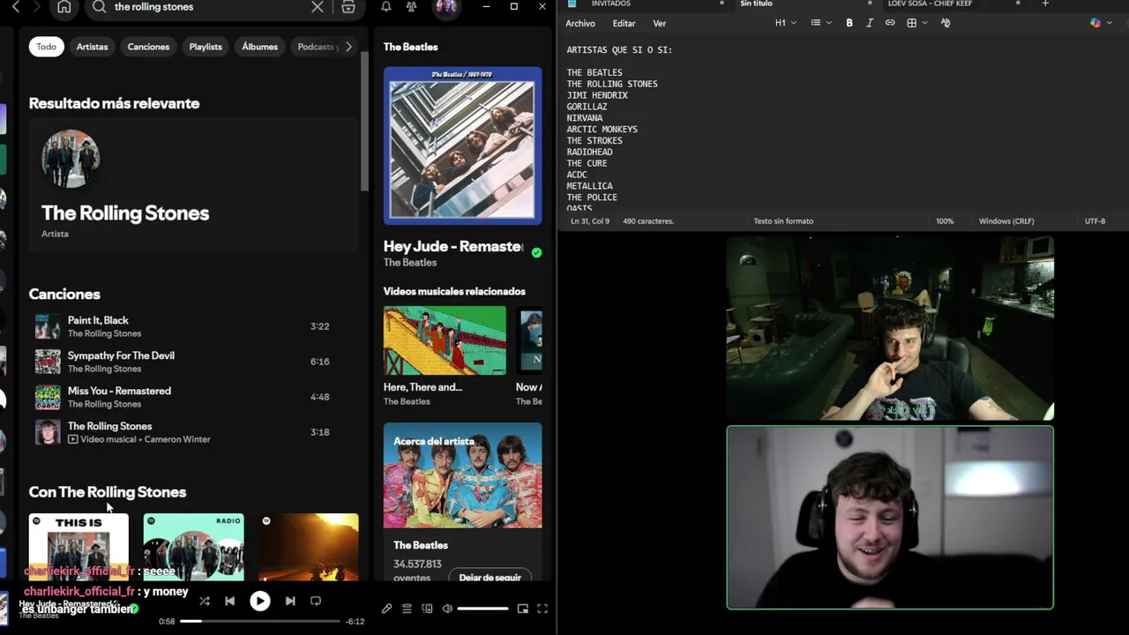1129x635 pixels.
Task: Click Windows (CRLF) line ending in status bar
Action: click(x=1006, y=221)
